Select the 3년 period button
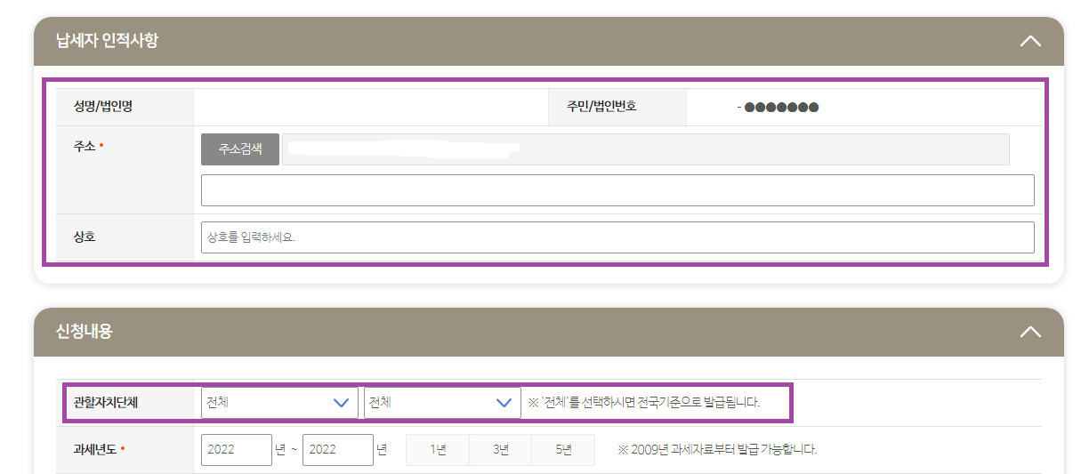 point(501,449)
